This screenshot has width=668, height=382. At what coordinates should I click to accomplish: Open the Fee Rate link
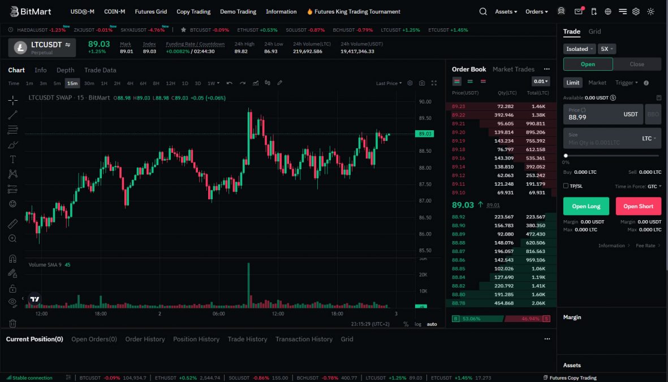[648, 246]
